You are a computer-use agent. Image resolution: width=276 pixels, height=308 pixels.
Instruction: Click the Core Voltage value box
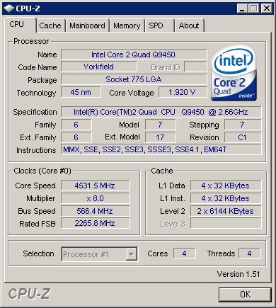pyautogui.click(x=183, y=92)
